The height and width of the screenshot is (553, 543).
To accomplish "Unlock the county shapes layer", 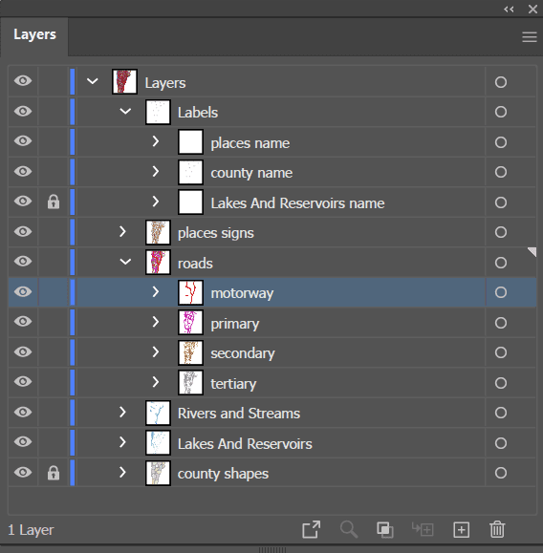I will pyautogui.click(x=54, y=473).
